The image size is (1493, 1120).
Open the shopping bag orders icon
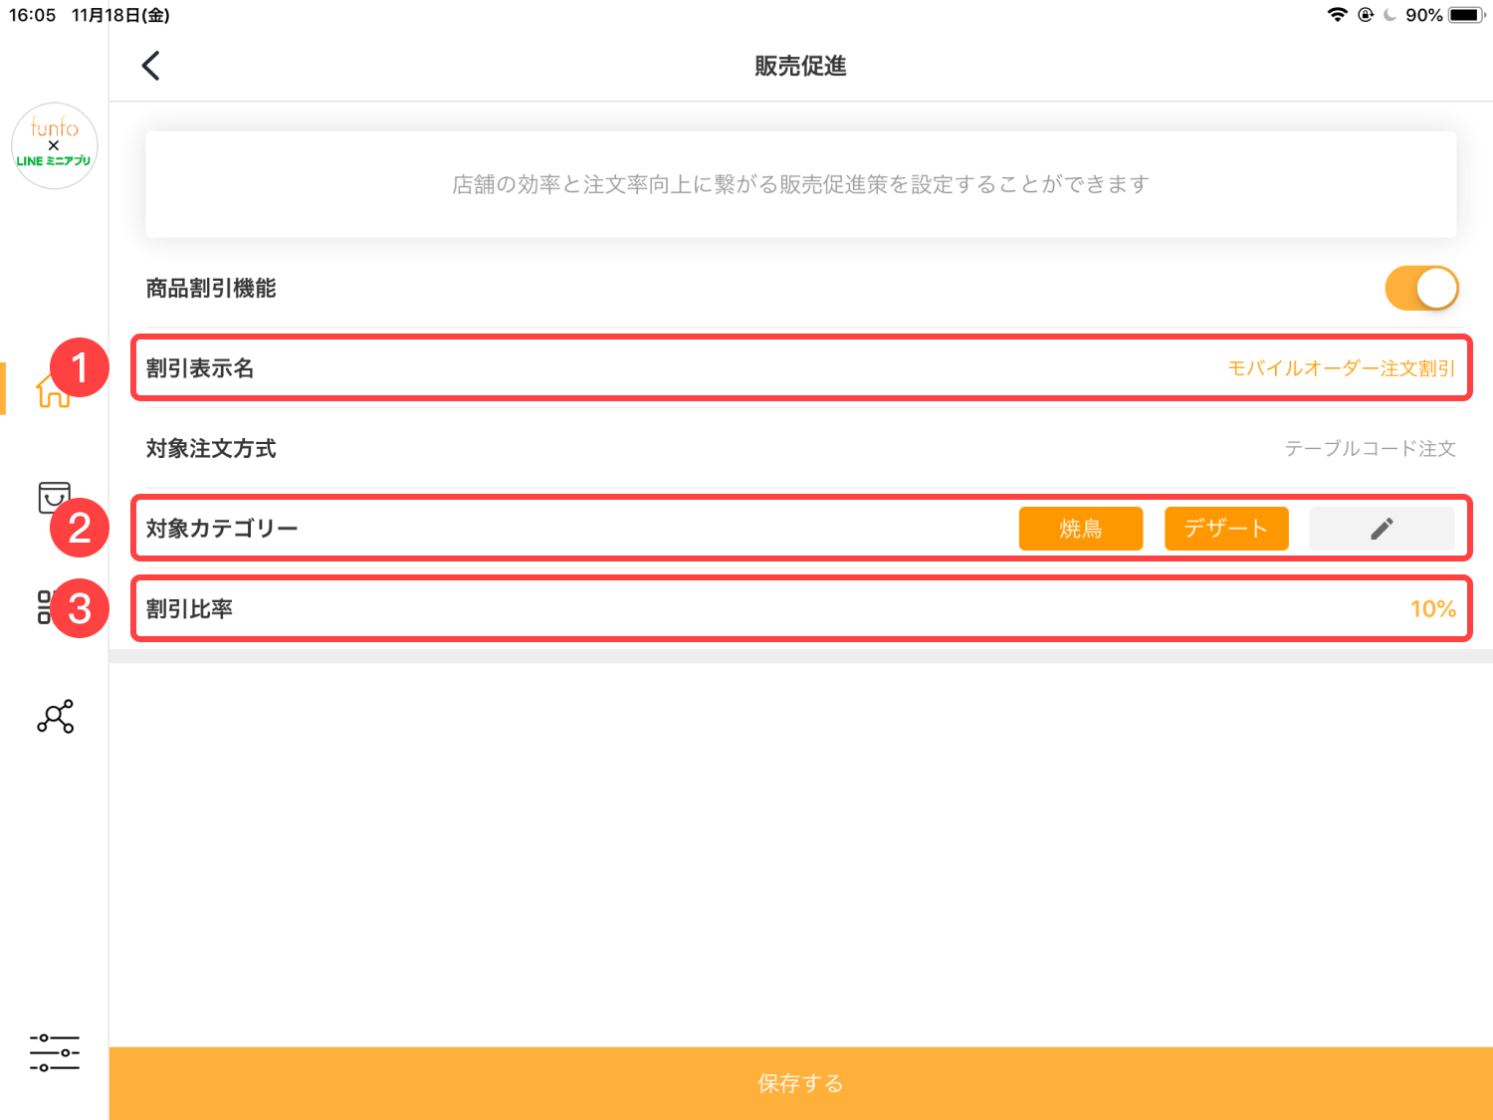click(54, 497)
